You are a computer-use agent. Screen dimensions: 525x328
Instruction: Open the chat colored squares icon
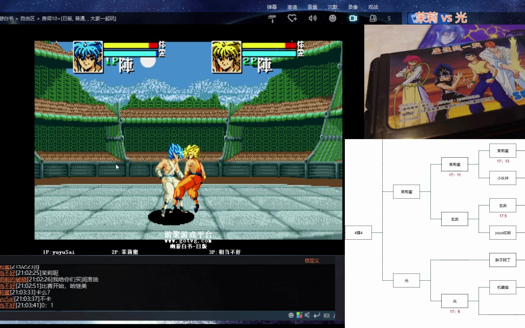click(x=299, y=315)
